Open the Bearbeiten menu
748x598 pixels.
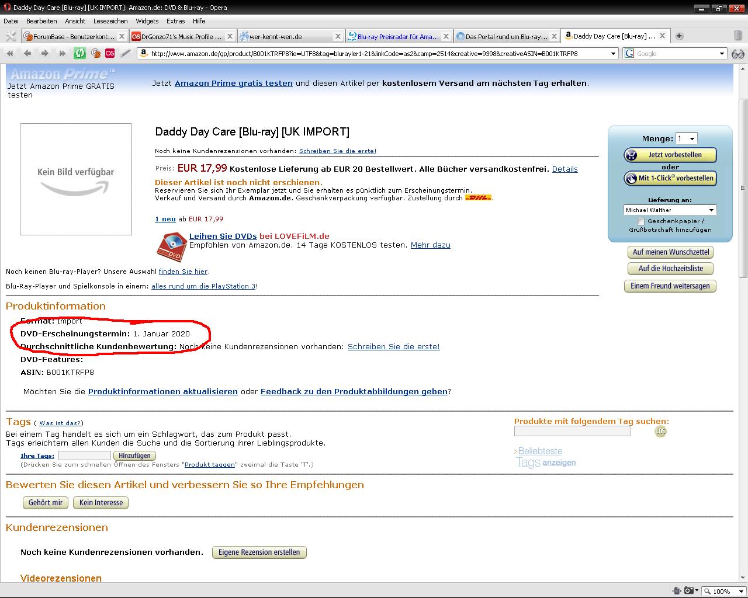click(41, 21)
